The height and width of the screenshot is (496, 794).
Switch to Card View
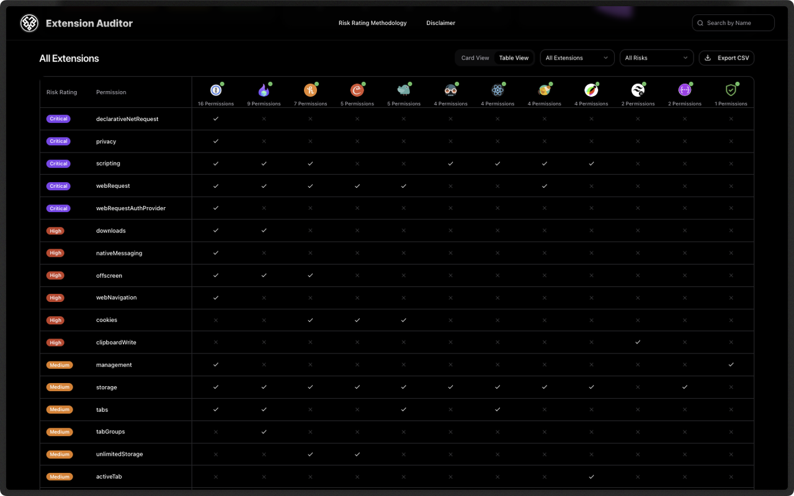[475, 58]
